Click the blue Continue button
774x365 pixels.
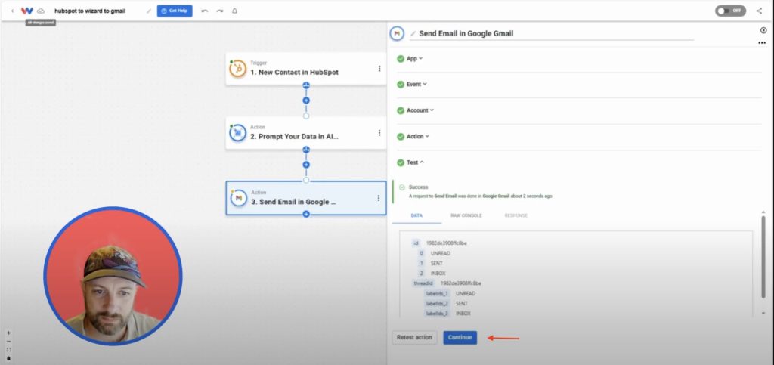(460, 337)
